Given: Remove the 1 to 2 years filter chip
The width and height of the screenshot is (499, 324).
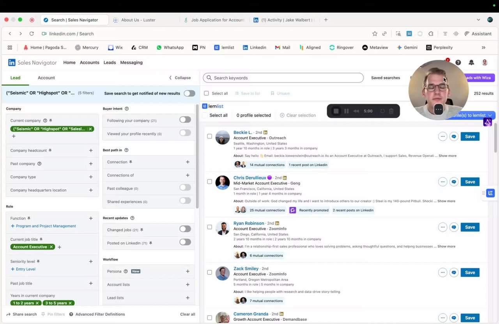Looking at the screenshot, I should [x=37, y=303].
